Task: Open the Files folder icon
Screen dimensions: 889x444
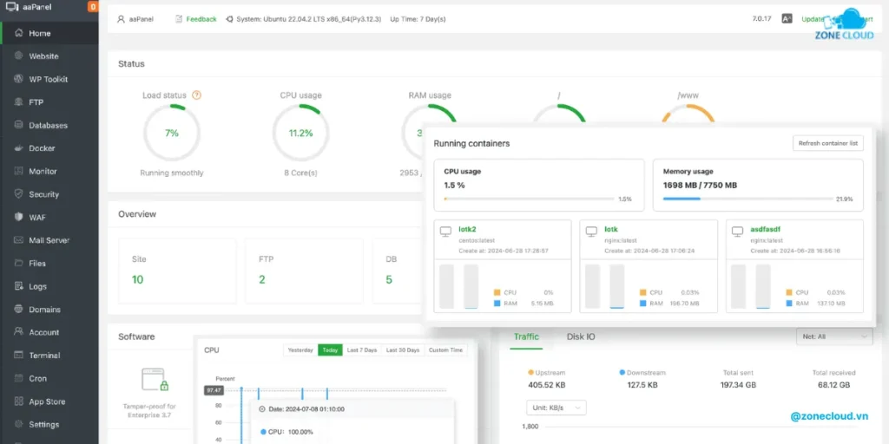Action: tap(19, 264)
